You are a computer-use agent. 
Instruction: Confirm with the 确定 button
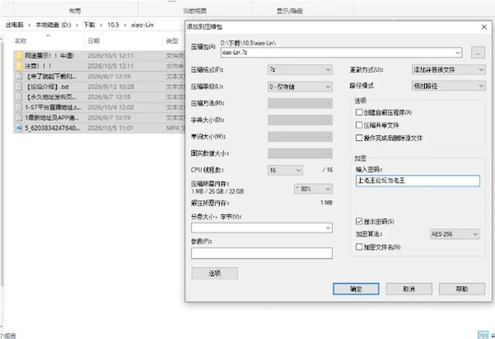(356, 289)
